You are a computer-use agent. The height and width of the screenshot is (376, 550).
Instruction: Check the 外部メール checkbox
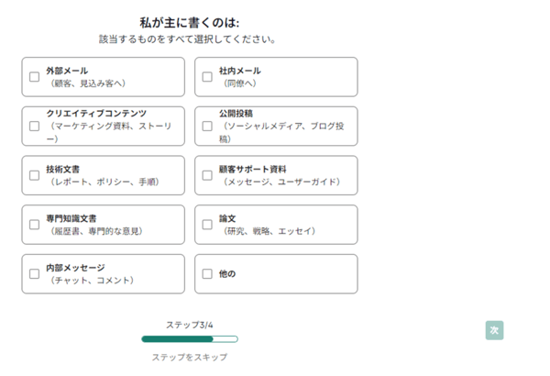[35, 77]
